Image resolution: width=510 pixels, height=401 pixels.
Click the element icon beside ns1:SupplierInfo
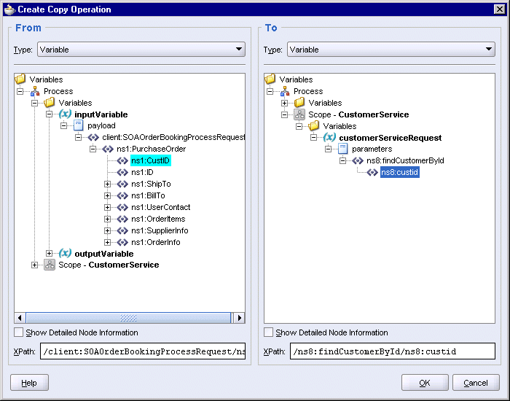pyautogui.click(x=122, y=231)
